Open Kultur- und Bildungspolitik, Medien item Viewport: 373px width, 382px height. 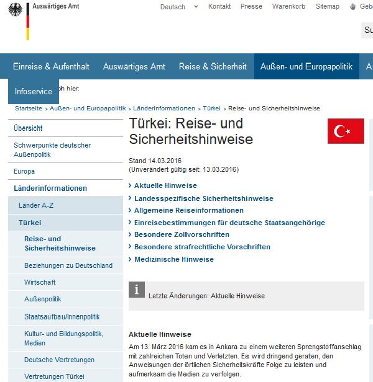point(65,339)
